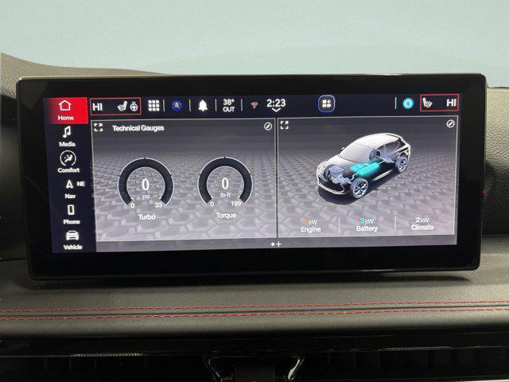Expand Technical Gauges widget to fullscreen
This screenshot has width=509, height=382.
[98, 127]
